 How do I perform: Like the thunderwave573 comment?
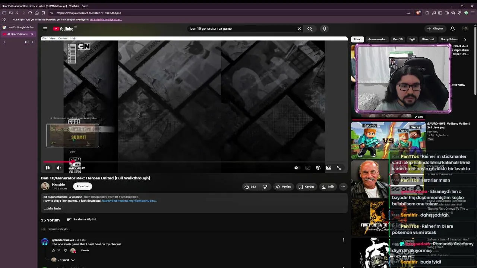54,251
